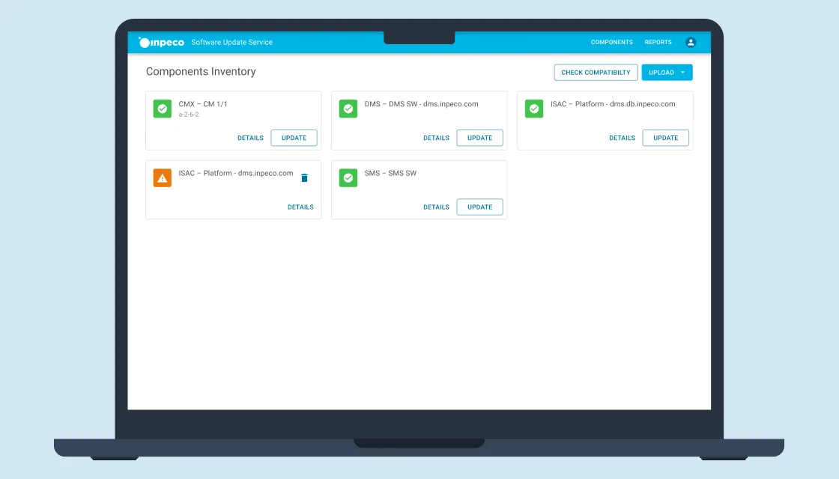Image resolution: width=839 pixels, height=479 pixels.
Task: Click the Software Update Service title
Action: [x=231, y=42]
